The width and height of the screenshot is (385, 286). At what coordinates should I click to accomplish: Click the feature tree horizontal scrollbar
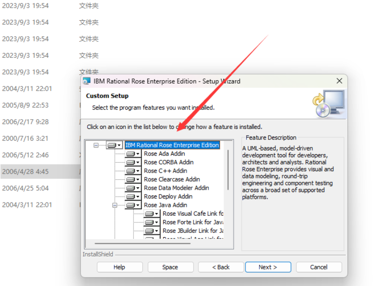tap(142, 244)
